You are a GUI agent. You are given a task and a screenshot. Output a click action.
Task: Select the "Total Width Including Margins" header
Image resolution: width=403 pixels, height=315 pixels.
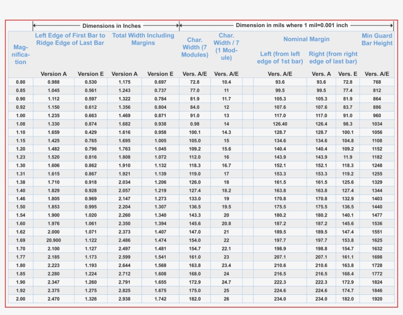[143, 39]
